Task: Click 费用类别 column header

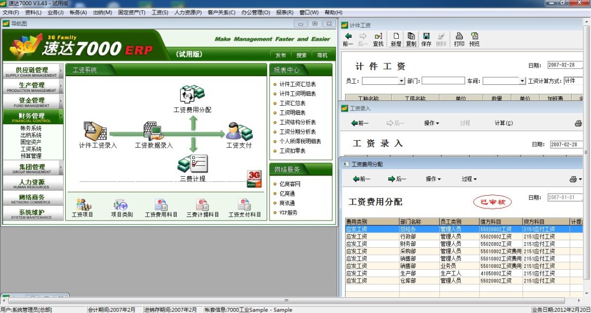Action: click(x=372, y=222)
